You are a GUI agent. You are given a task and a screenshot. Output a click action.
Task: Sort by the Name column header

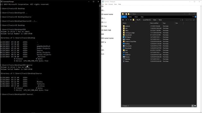click(125, 23)
